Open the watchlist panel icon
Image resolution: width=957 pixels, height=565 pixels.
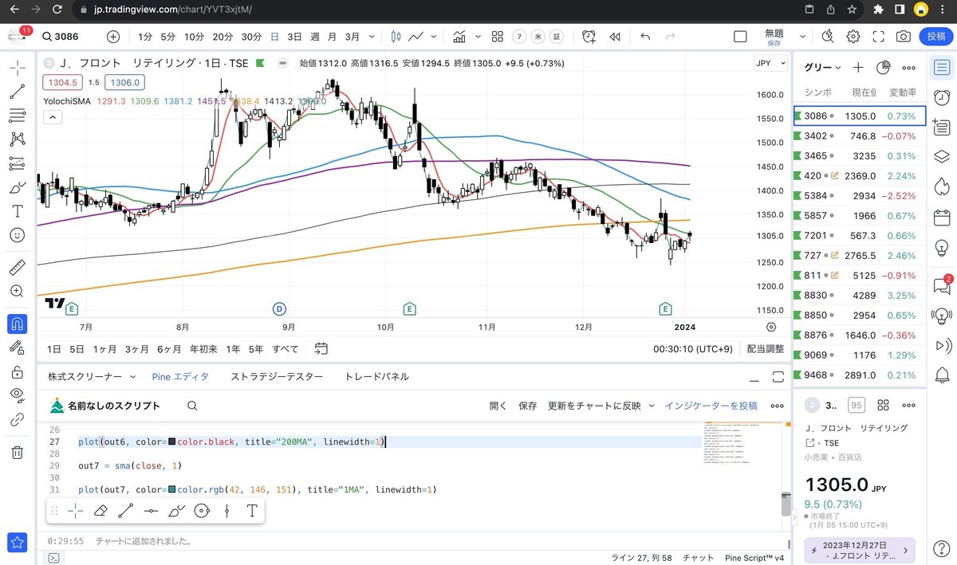click(942, 68)
